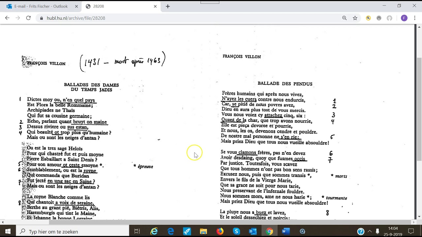
Task: Click handwritten note '1431 – mort après 1463'
Action: click(123, 62)
